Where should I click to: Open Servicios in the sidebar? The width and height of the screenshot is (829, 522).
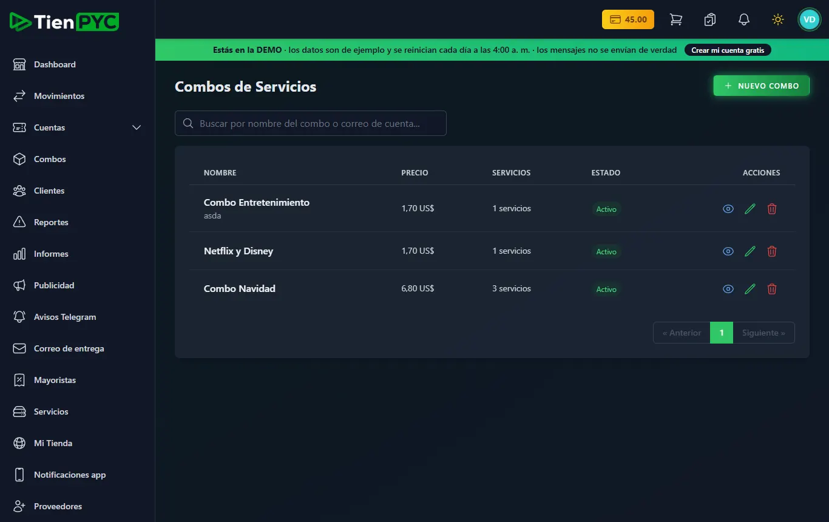[78, 412]
